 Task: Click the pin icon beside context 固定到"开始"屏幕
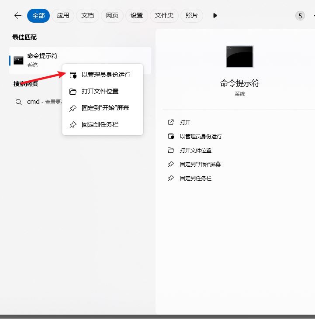73,108
